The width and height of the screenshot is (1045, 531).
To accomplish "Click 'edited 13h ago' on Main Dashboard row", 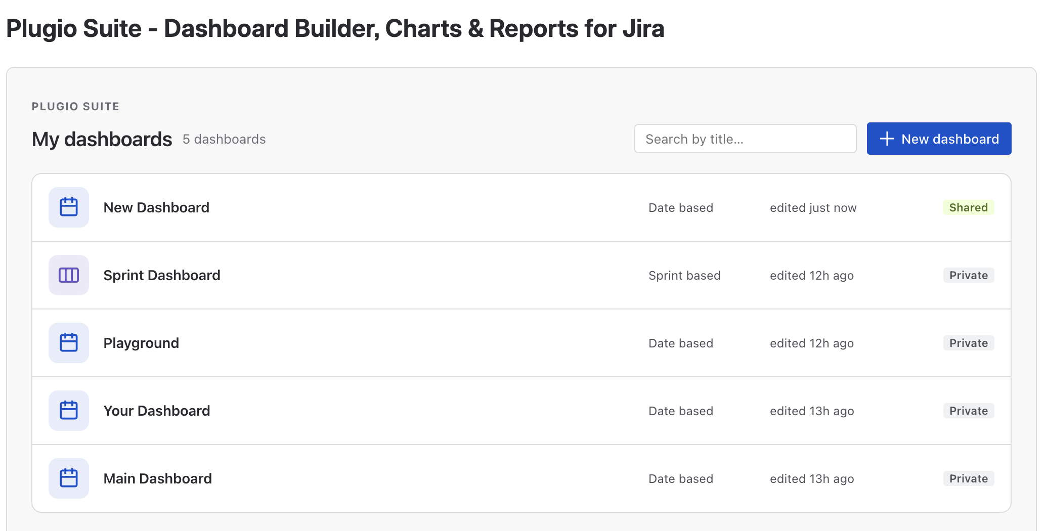I will point(812,479).
